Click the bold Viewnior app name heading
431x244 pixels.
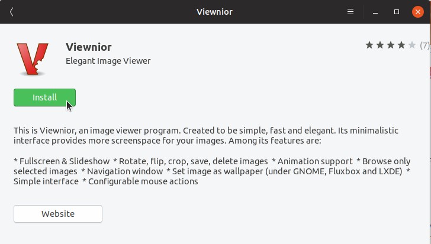(89, 47)
